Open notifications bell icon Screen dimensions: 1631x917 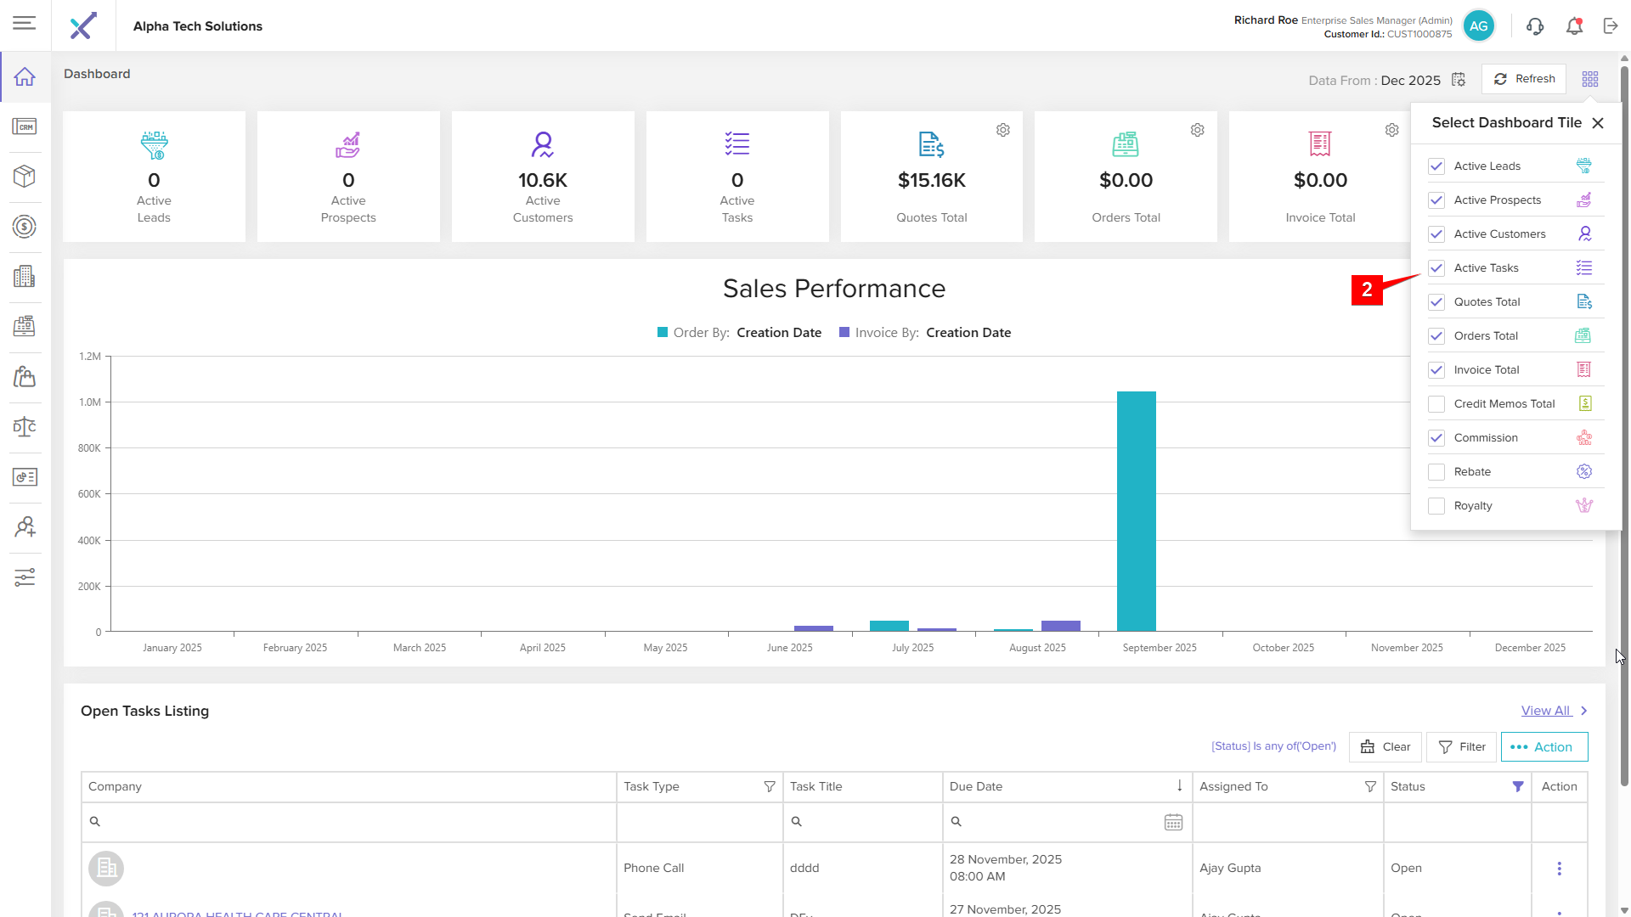click(x=1574, y=26)
